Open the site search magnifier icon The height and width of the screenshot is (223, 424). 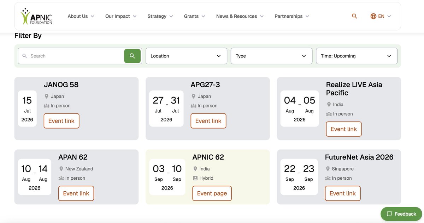(x=354, y=16)
